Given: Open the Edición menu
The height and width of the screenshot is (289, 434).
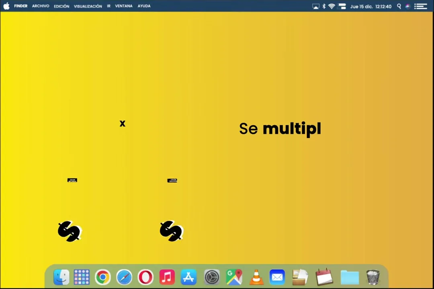Looking at the screenshot, I should 61,6.
